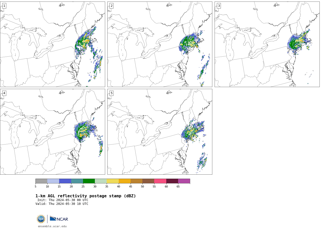The image size is (322, 229).
Task: Select the brown 50-55 dBZ swatch
Action: pyautogui.click(x=148, y=181)
